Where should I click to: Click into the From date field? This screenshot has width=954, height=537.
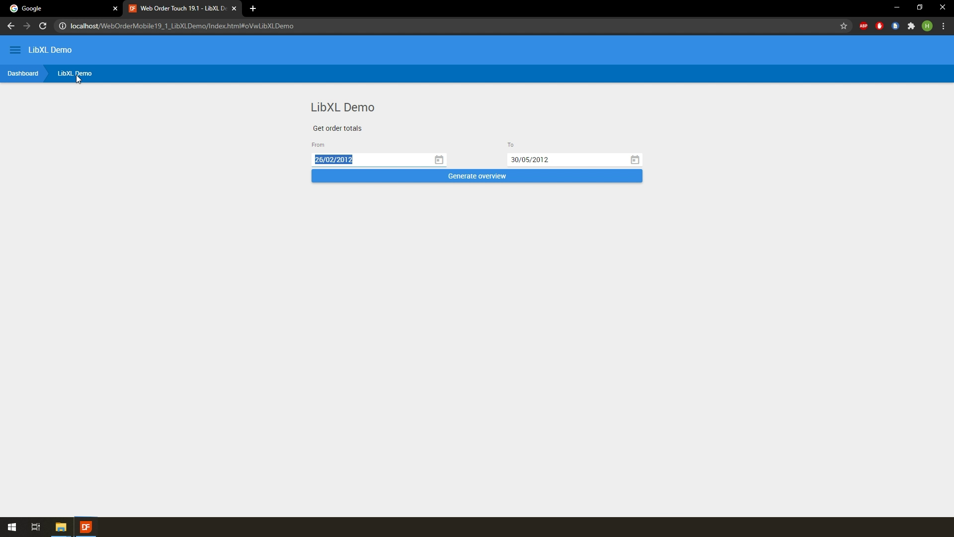(x=373, y=160)
